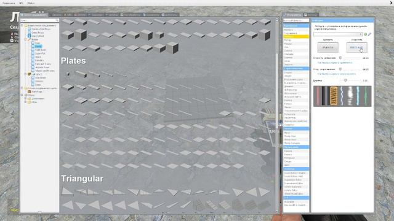Switch to the NPC tab in spawn menu
Viewport: 394px width, 221px height.
pyautogui.click(x=68, y=15)
